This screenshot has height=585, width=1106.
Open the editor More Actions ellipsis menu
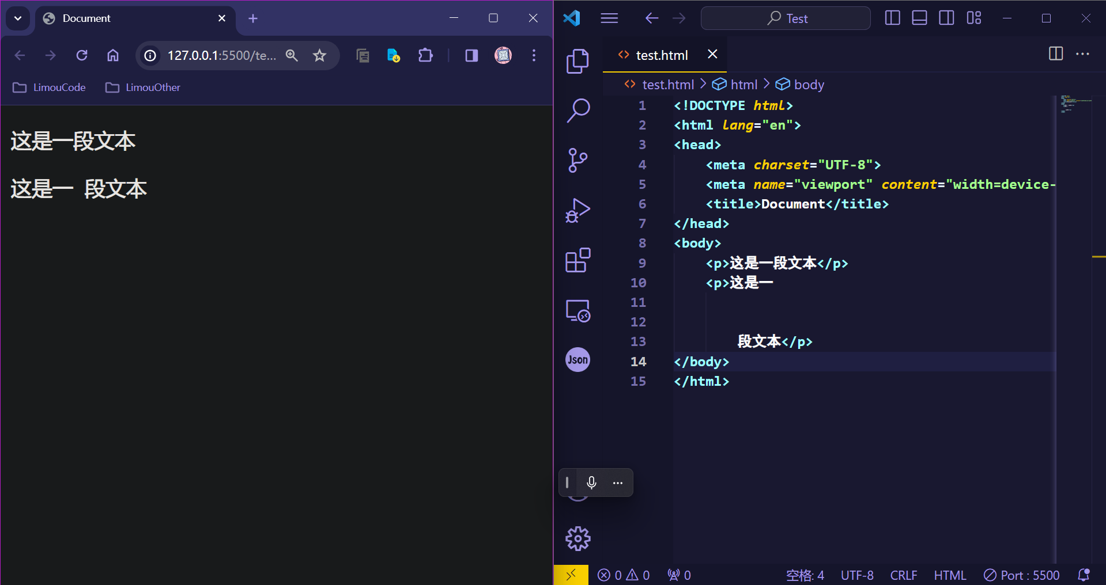(1082, 54)
